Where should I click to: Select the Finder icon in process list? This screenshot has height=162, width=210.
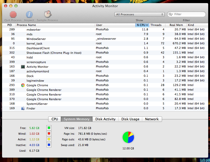(x=23, y=108)
